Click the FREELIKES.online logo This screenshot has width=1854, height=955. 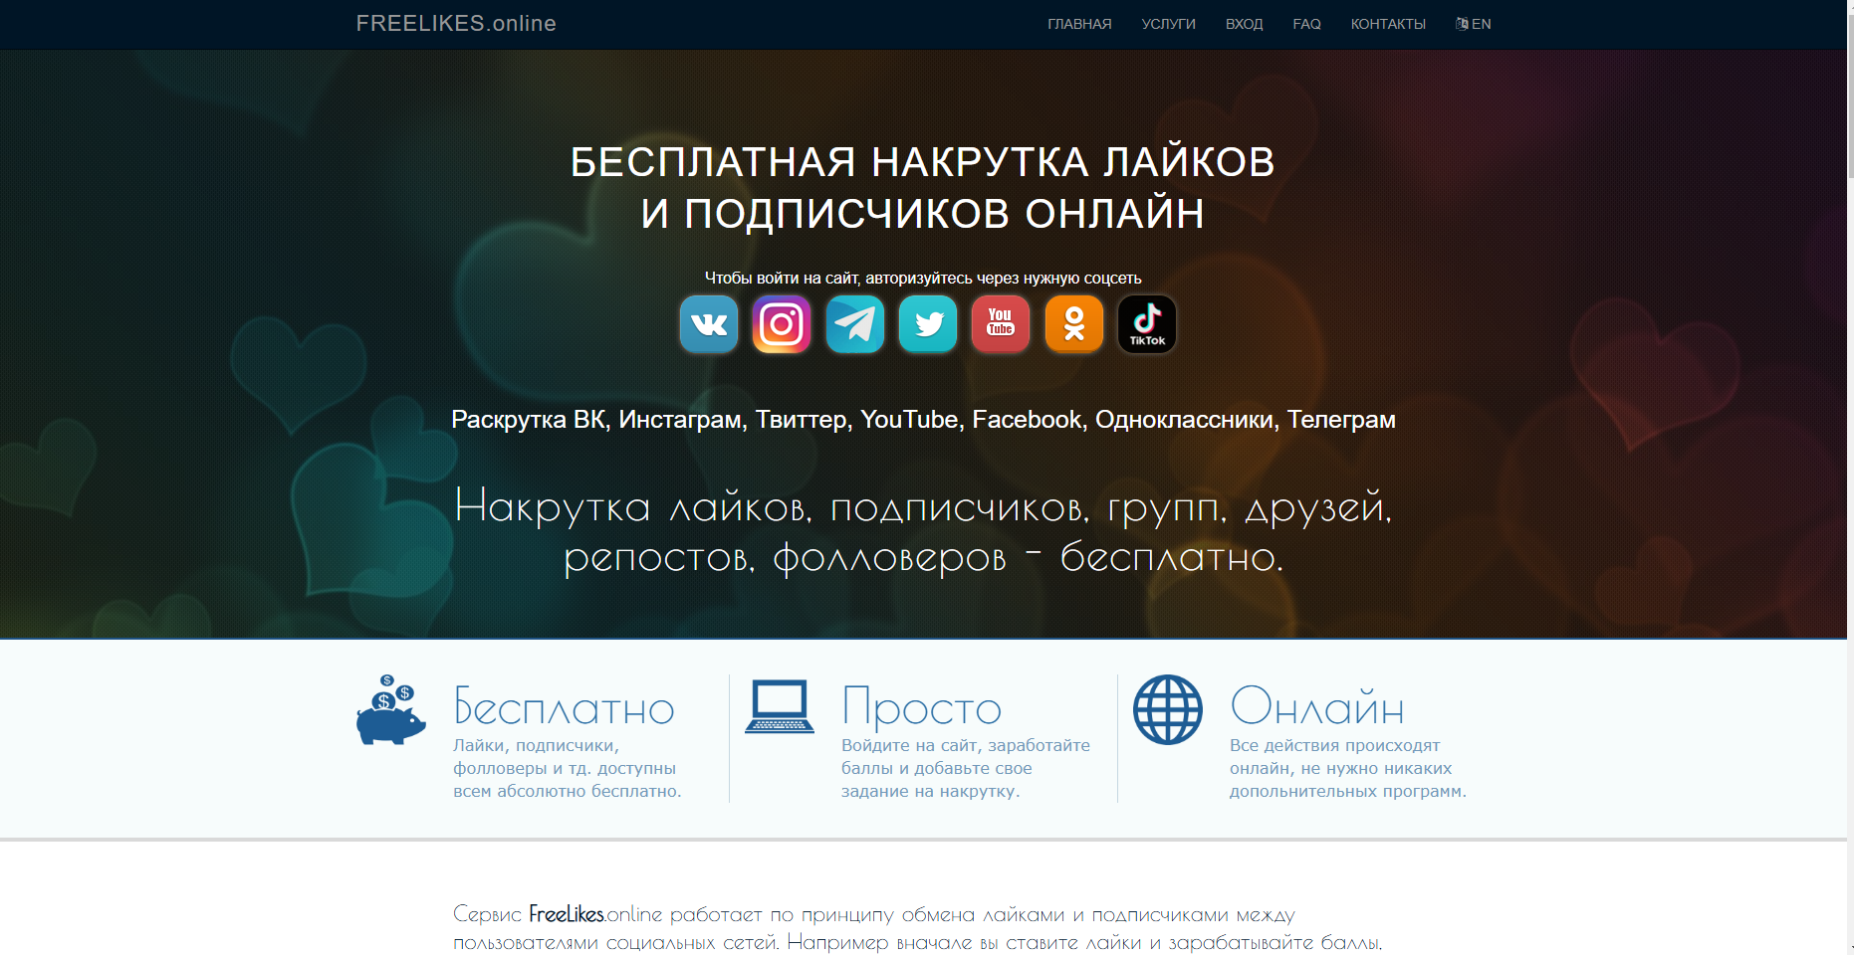(x=456, y=23)
